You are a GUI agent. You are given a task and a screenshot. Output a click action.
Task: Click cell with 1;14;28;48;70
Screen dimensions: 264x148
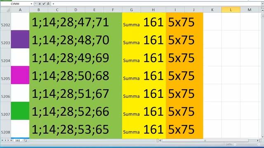pyautogui.click(x=76, y=39)
